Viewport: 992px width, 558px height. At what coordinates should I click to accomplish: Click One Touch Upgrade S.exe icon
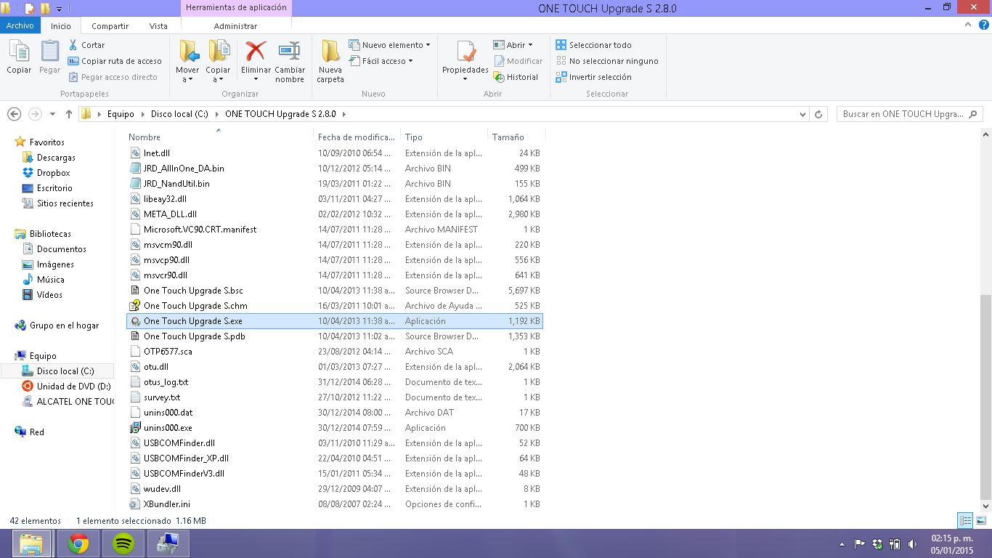135,321
